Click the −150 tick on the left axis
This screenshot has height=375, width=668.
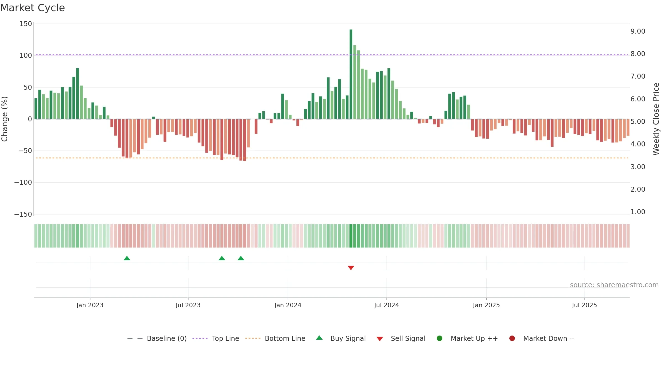[23, 214]
